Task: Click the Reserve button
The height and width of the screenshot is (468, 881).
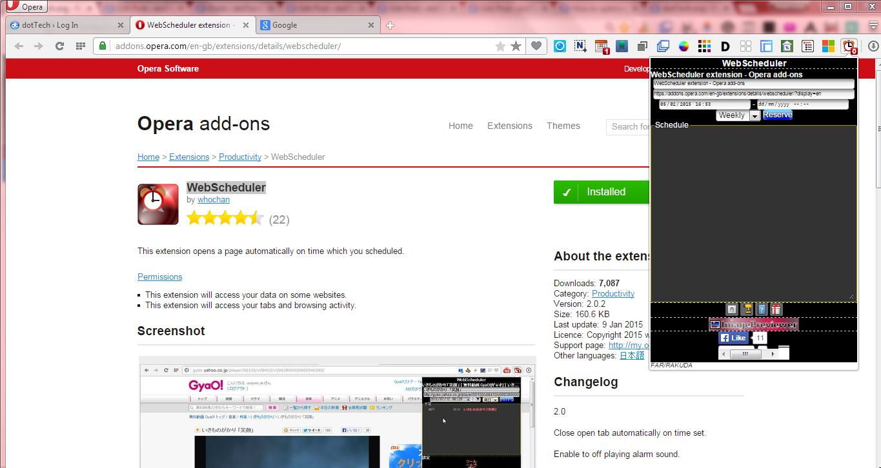Action: [x=778, y=115]
